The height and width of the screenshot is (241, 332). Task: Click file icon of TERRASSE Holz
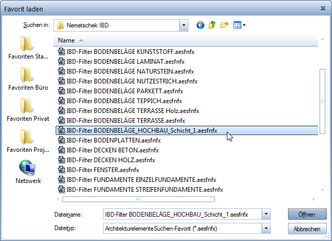click(62, 110)
